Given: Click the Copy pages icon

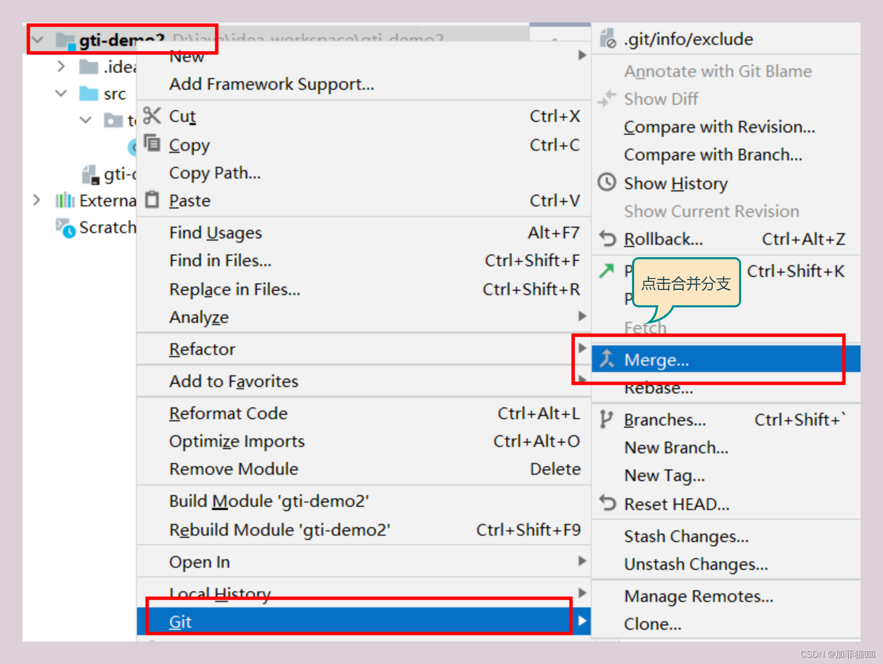Looking at the screenshot, I should (x=152, y=143).
